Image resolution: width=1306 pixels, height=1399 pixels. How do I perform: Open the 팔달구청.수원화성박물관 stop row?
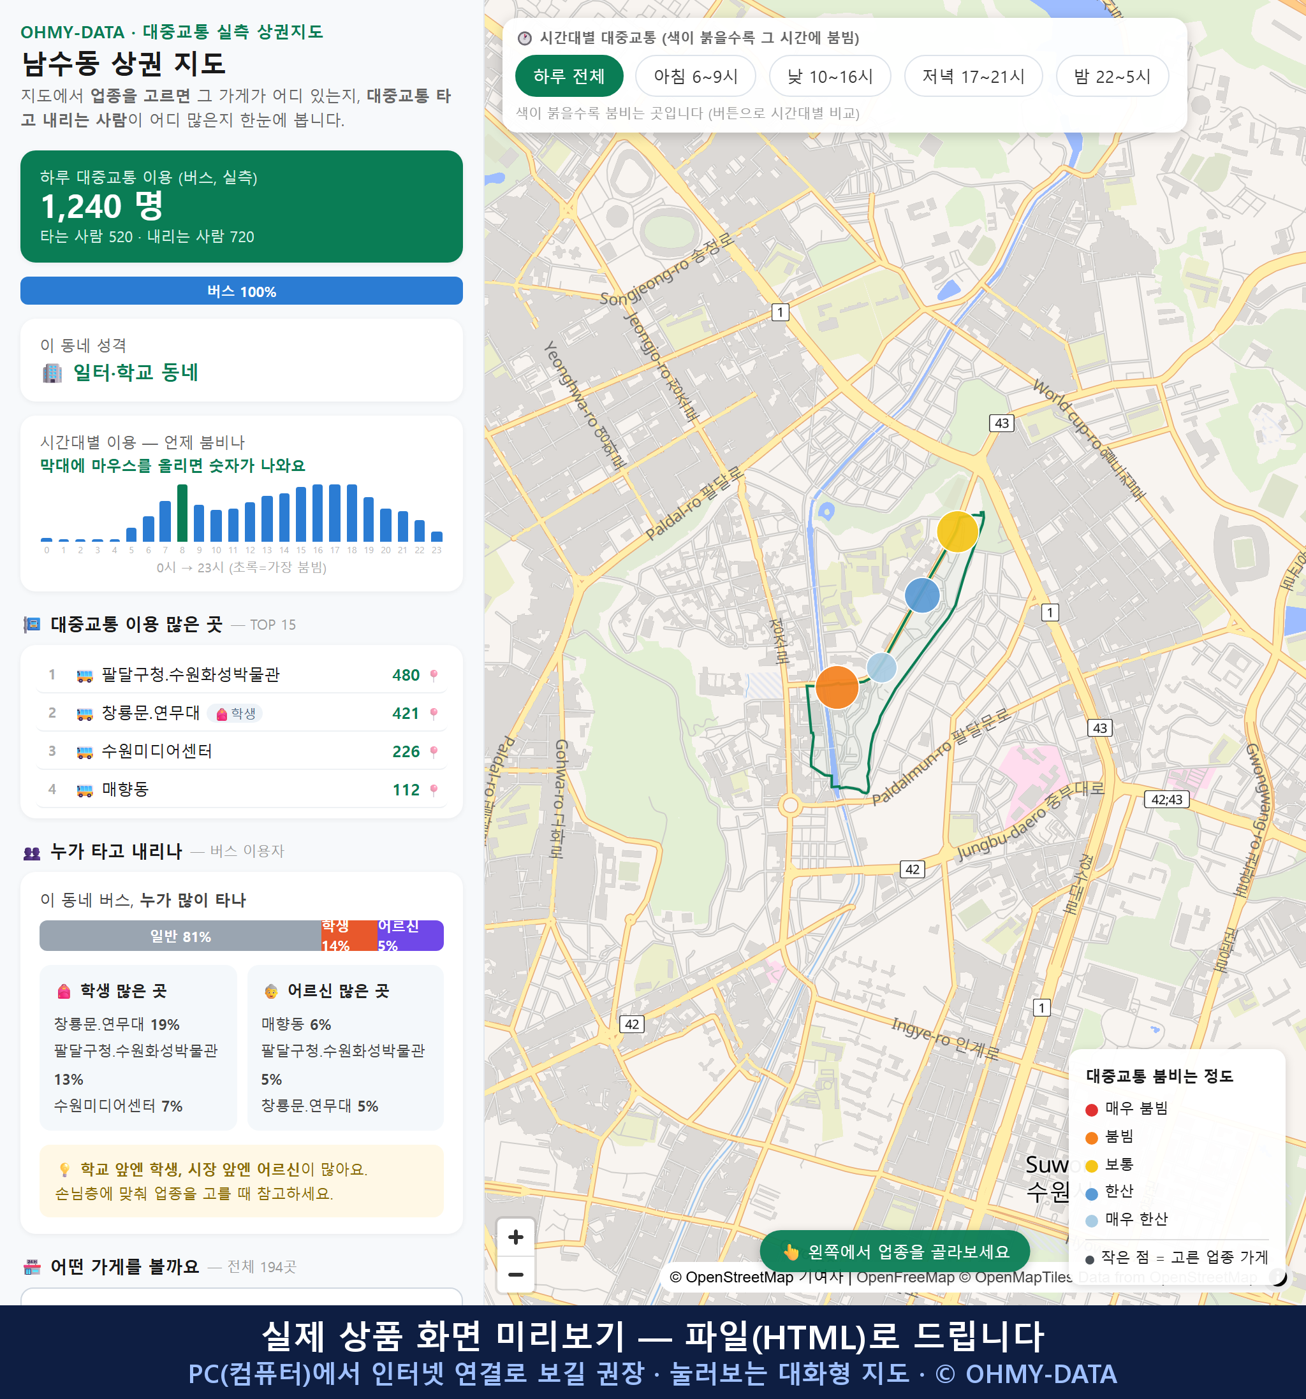[x=242, y=675]
